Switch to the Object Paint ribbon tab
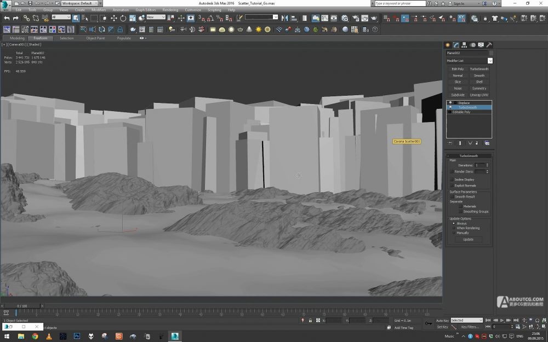The image size is (548, 342). [x=95, y=38]
